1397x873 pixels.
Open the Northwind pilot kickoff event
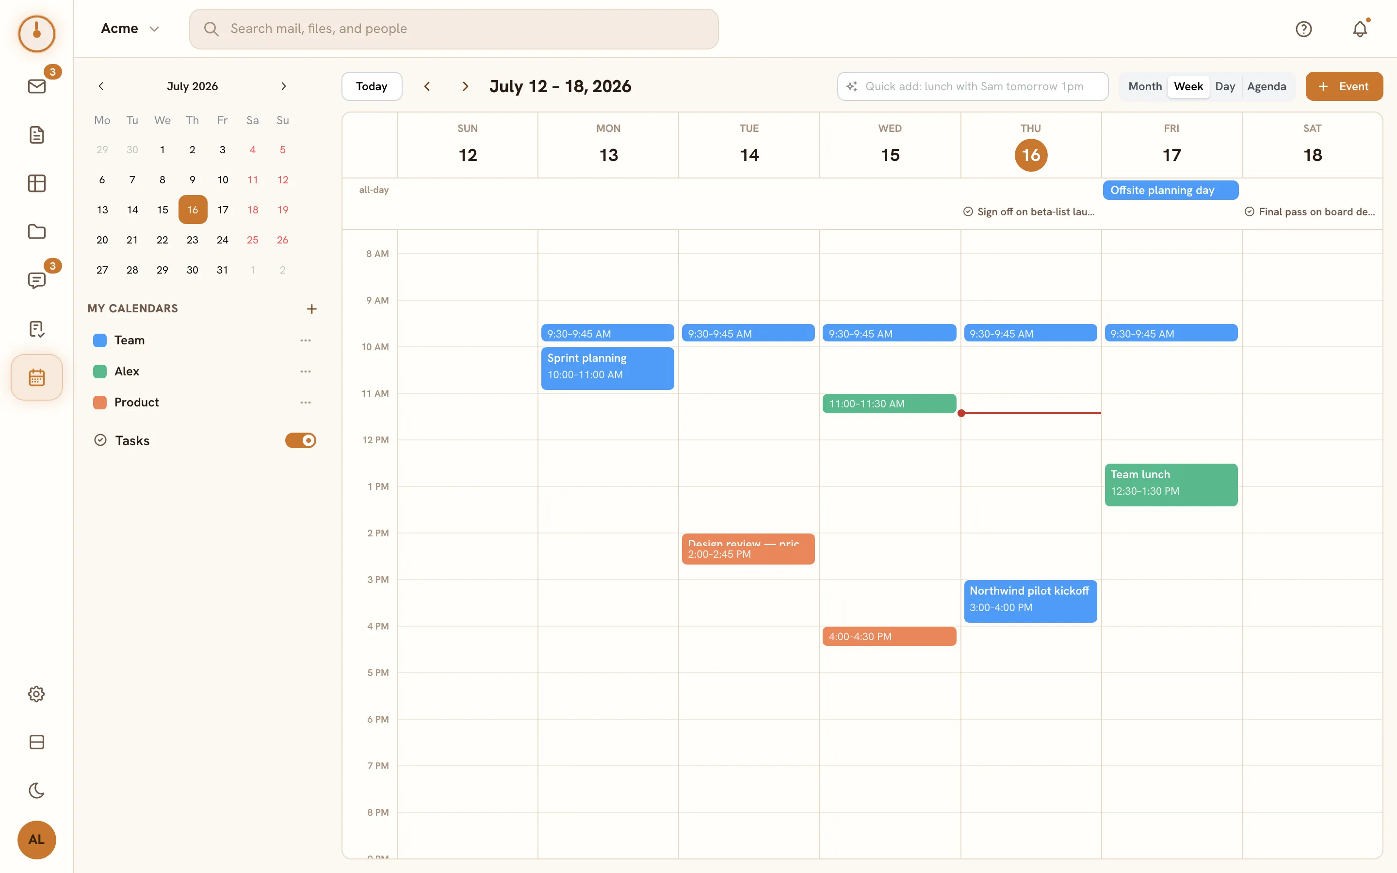tap(1030, 601)
